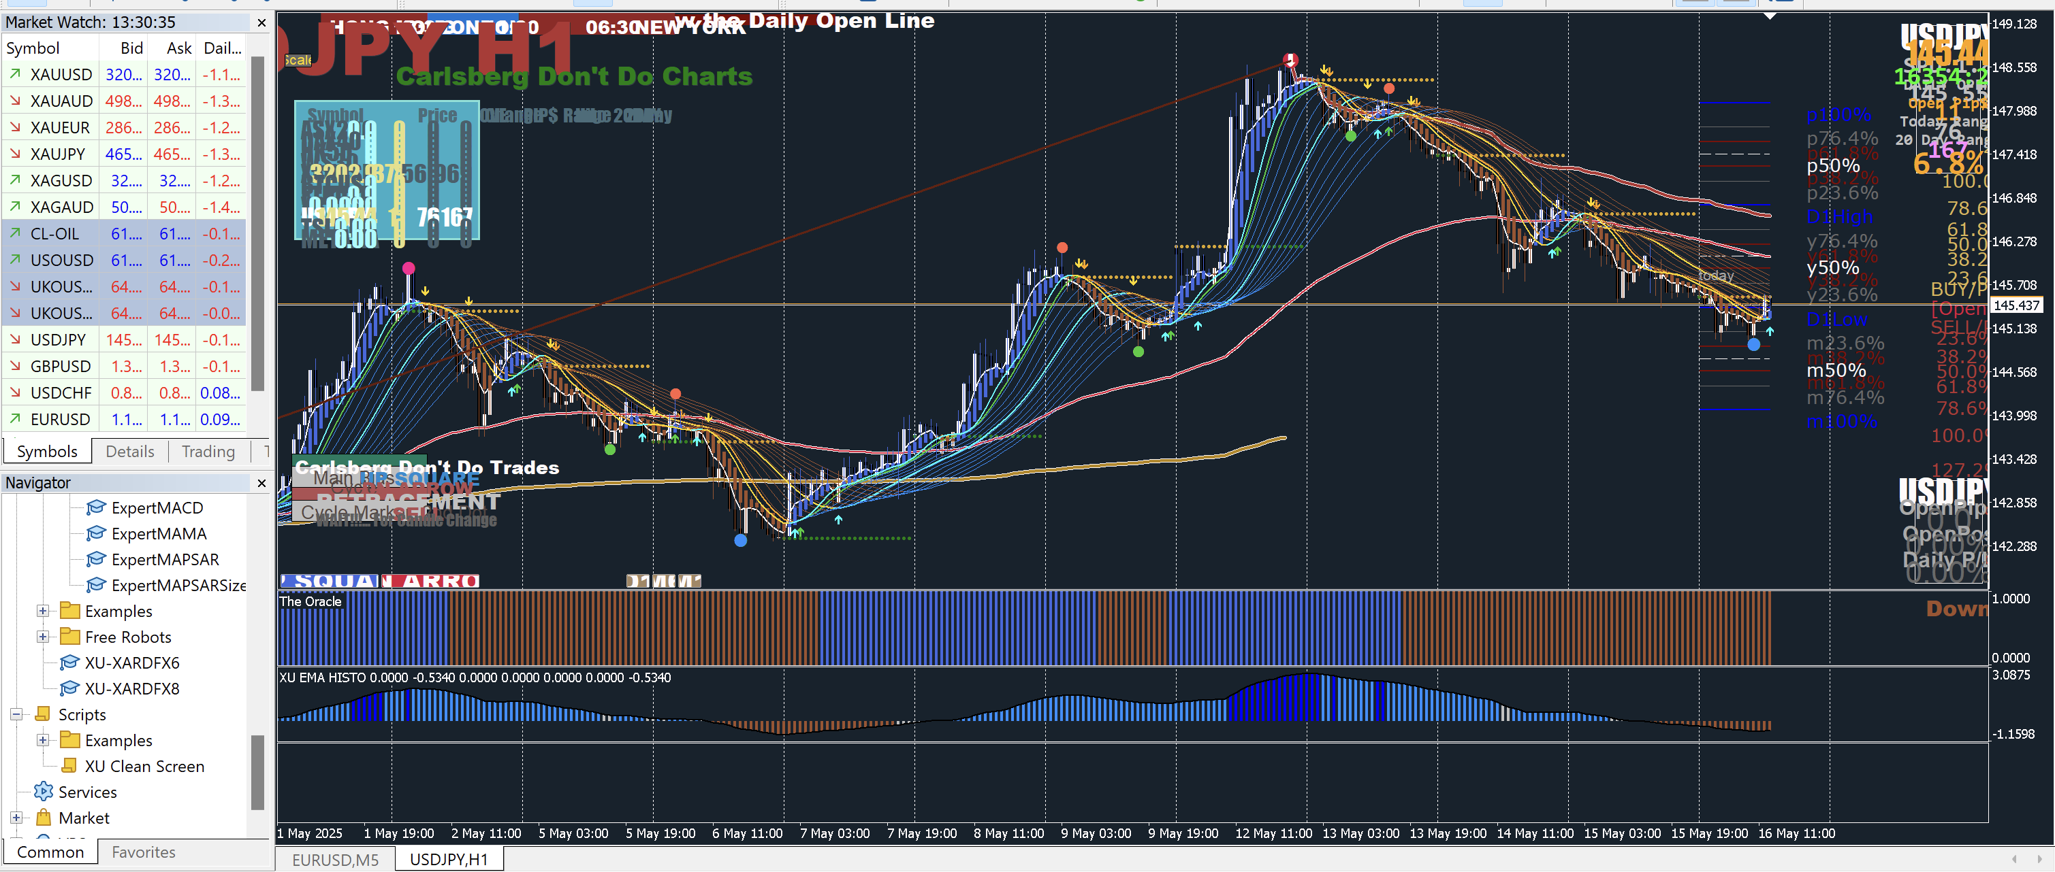Screen dimensions: 2055x872
Task: Select the XU-XARDFX8 expert icon
Action: 69,688
